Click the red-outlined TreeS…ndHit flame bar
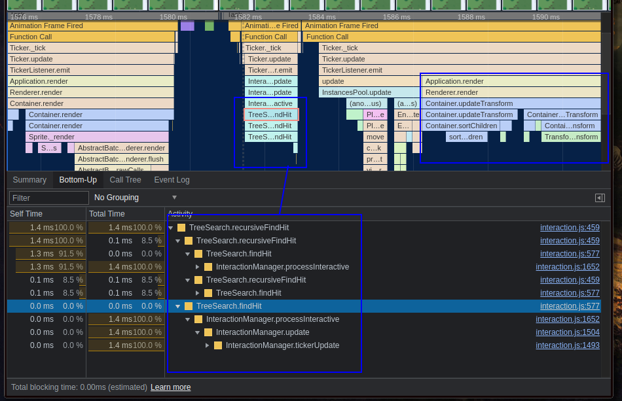 (x=270, y=114)
